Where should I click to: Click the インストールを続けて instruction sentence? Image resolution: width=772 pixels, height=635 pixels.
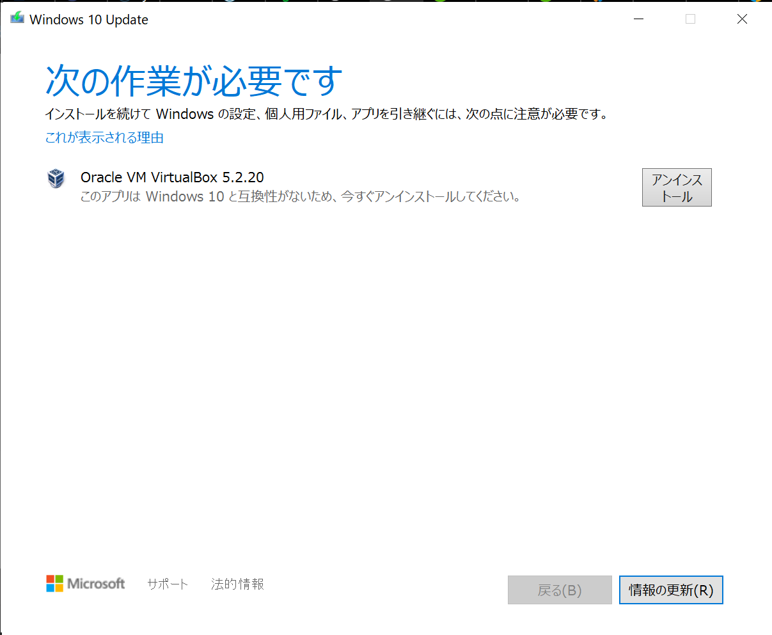click(x=326, y=114)
